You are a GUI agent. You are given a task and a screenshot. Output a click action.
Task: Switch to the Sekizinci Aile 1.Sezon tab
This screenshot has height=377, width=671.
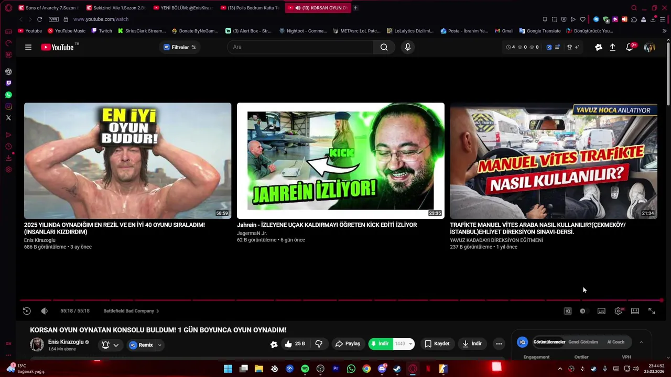pyautogui.click(x=116, y=8)
